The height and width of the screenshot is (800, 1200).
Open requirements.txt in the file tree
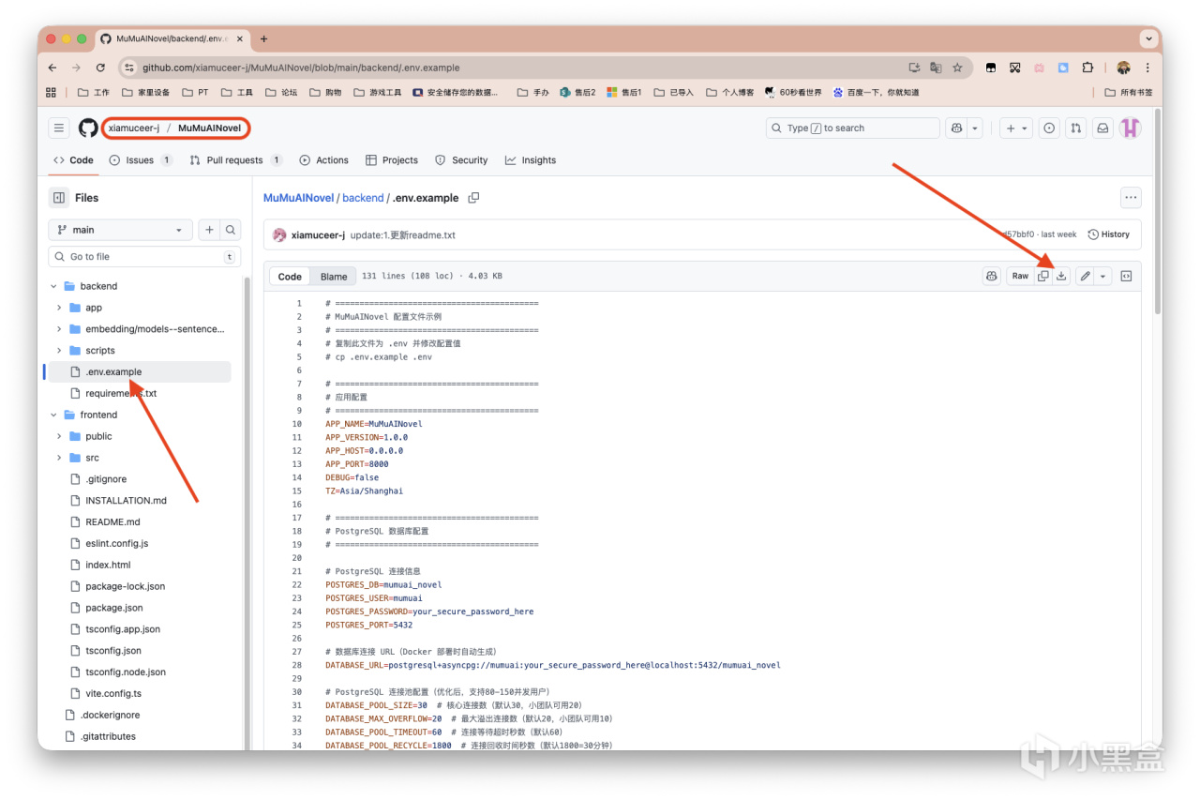pyautogui.click(x=121, y=394)
